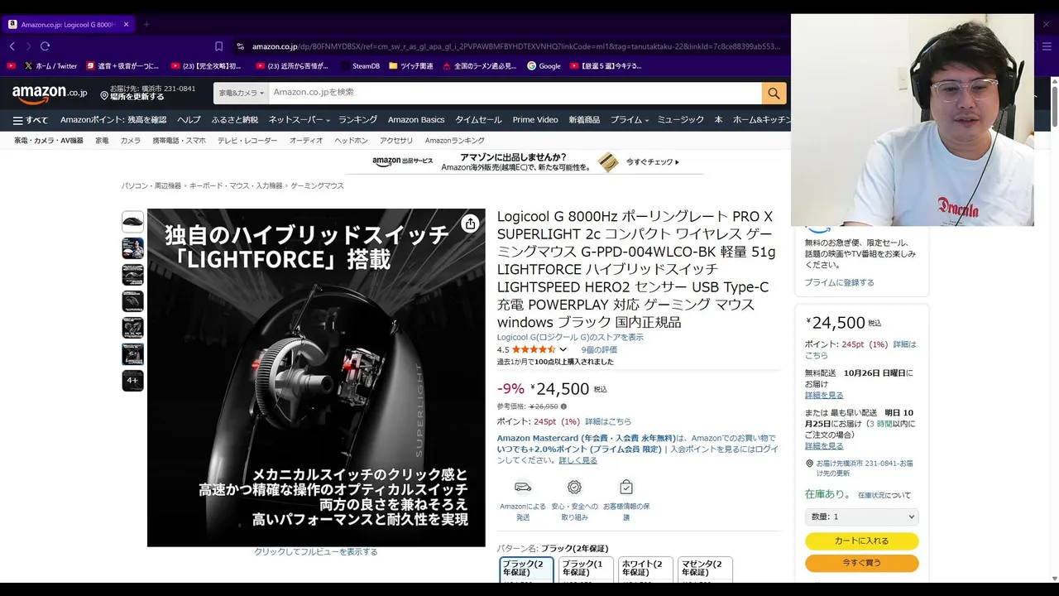Click the 安心・安全への取り組み icon

pos(574,487)
